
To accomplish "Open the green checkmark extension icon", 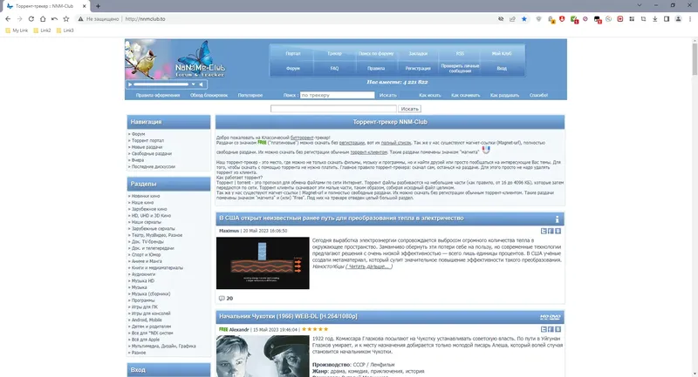I will [x=574, y=19].
